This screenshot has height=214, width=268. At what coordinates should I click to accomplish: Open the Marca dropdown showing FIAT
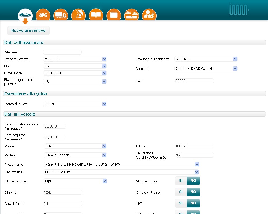(x=75, y=146)
